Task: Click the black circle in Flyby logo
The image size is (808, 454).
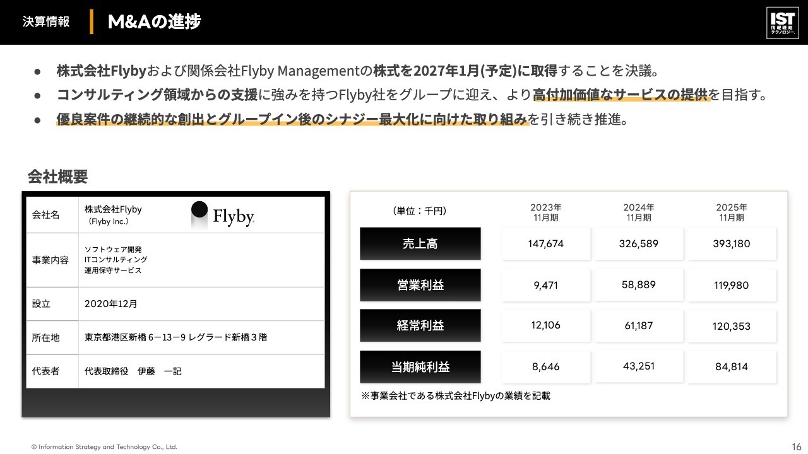Action: [199, 210]
